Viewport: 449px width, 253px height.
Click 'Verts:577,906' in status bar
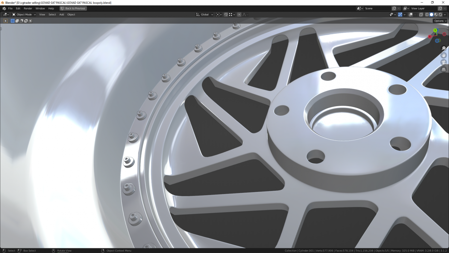[324, 251]
